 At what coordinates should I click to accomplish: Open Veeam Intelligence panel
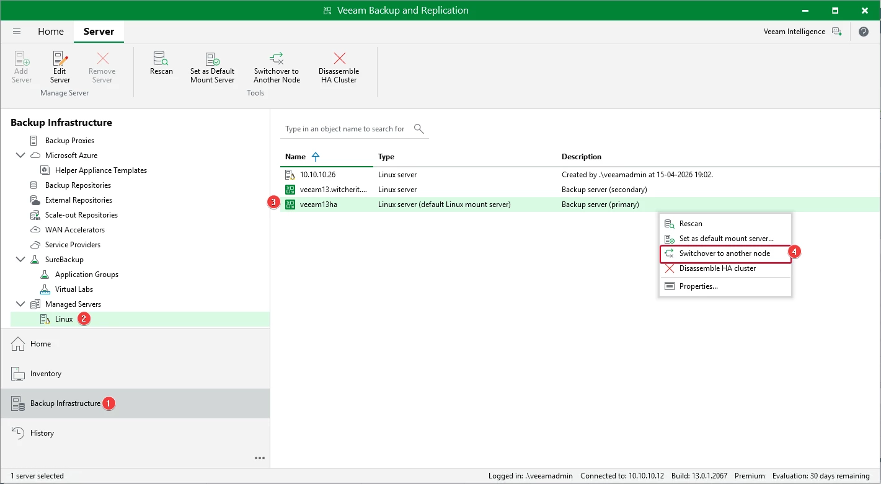click(803, 32)
